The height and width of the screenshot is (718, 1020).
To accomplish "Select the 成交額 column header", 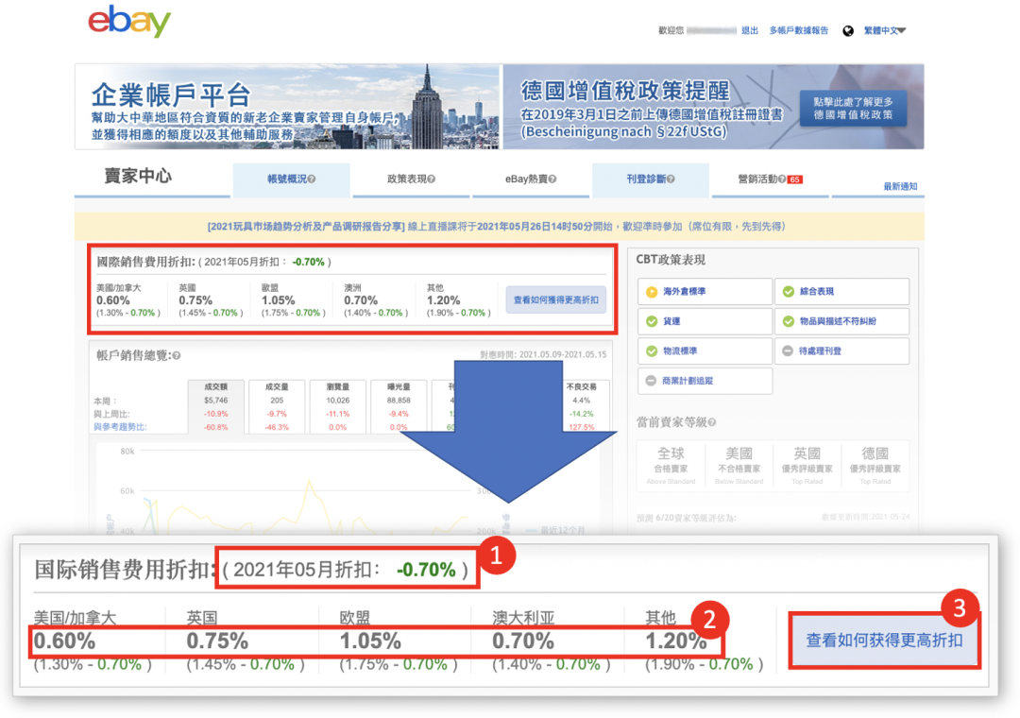I will (216, 386).
